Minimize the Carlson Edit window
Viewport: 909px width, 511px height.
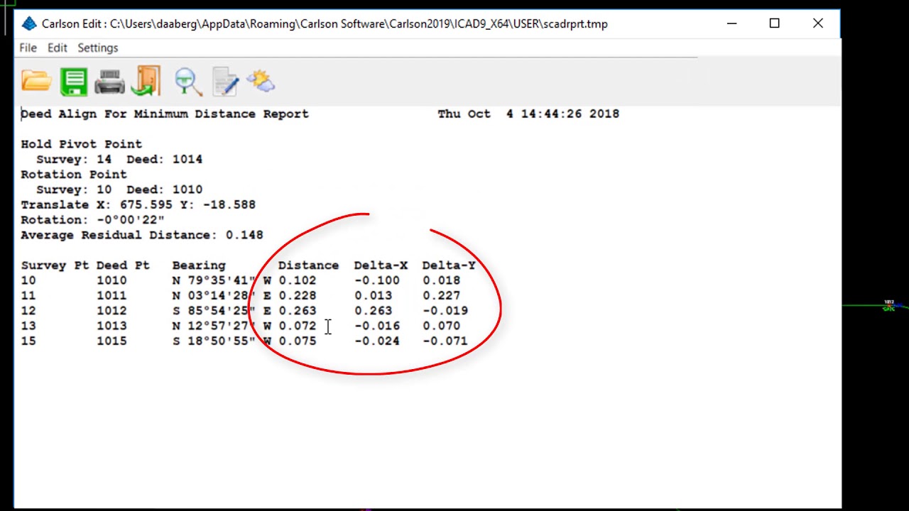732,23
